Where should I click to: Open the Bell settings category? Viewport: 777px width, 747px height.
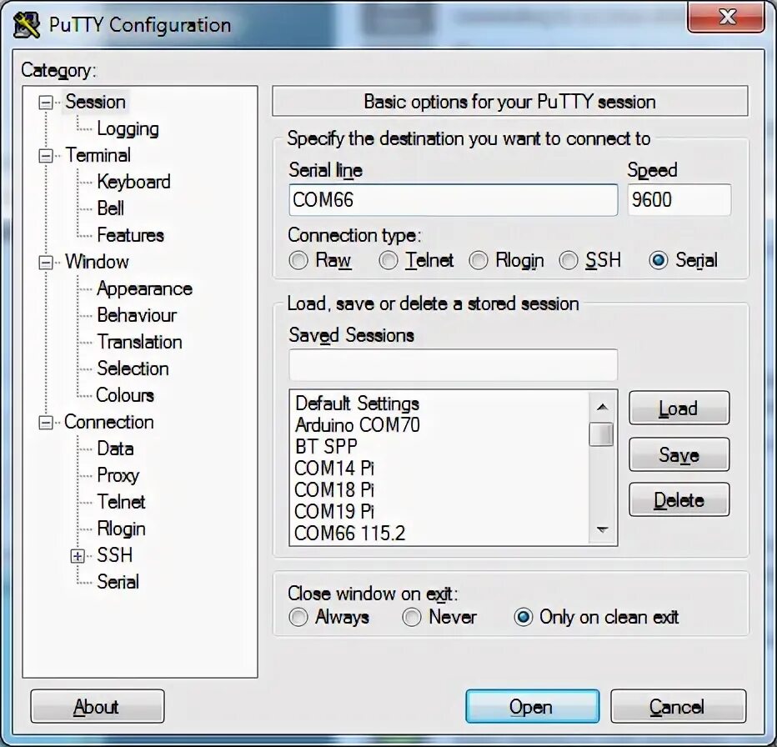(111, 208)
